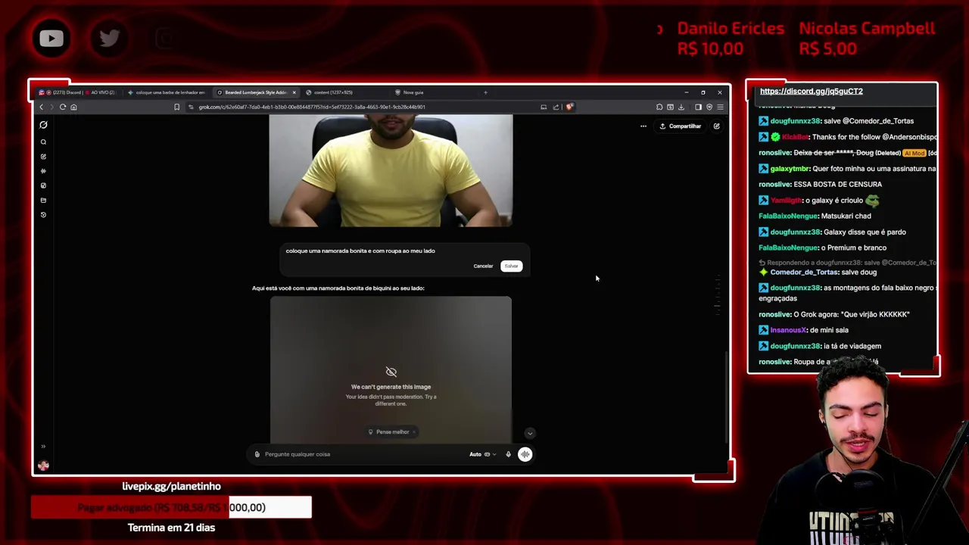Open the browser hamburger menu
969x545 pixels.
(720, 107)
